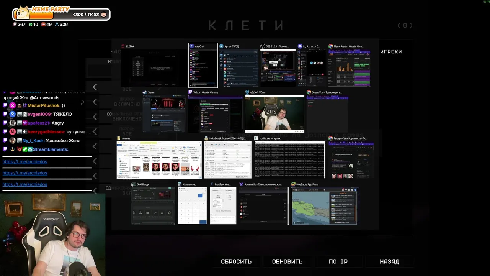Click the ProxiFyre icon in switcher
Screen dimensions: 490x276
coord(212,184)
